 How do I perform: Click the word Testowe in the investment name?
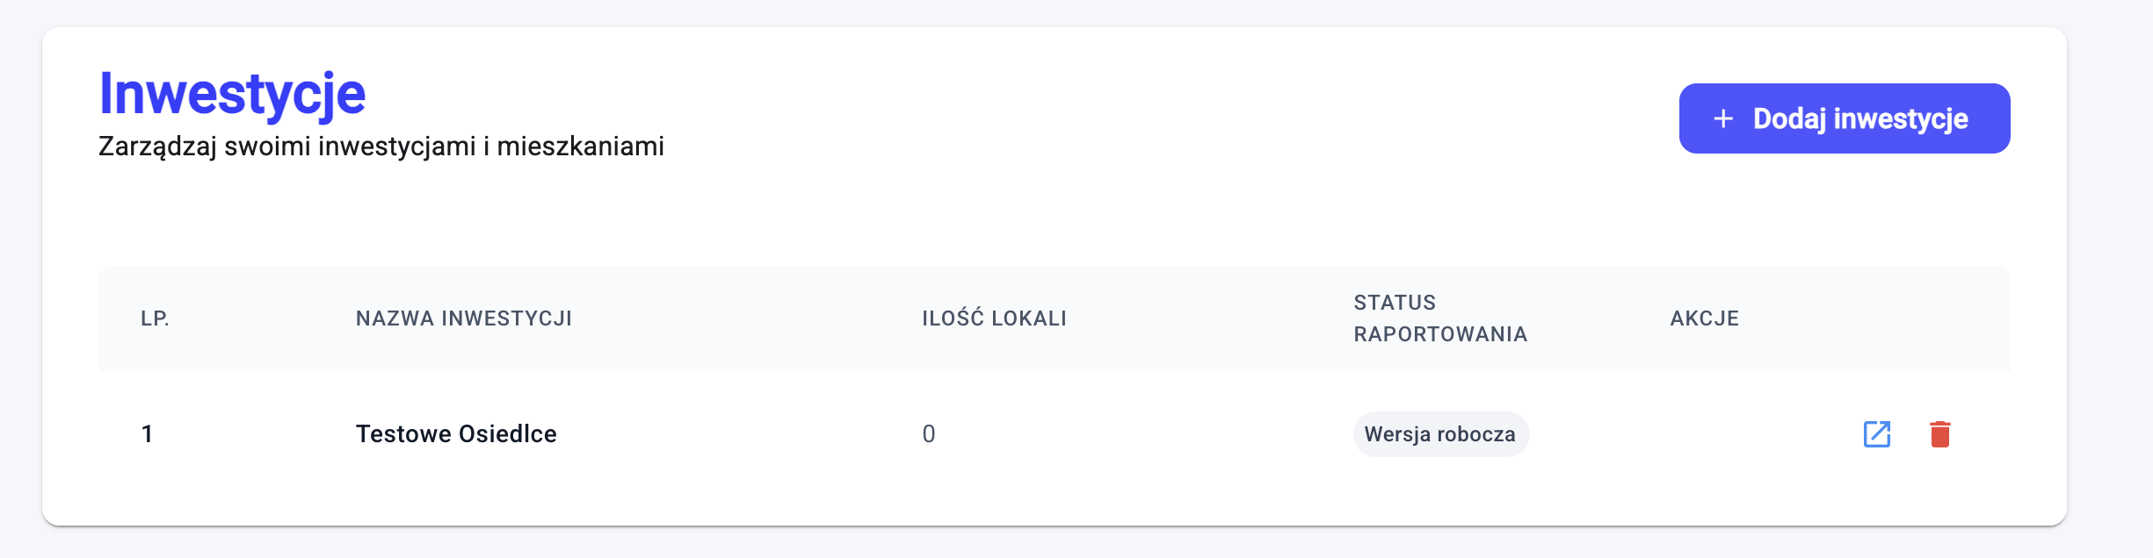click(403, 434)
